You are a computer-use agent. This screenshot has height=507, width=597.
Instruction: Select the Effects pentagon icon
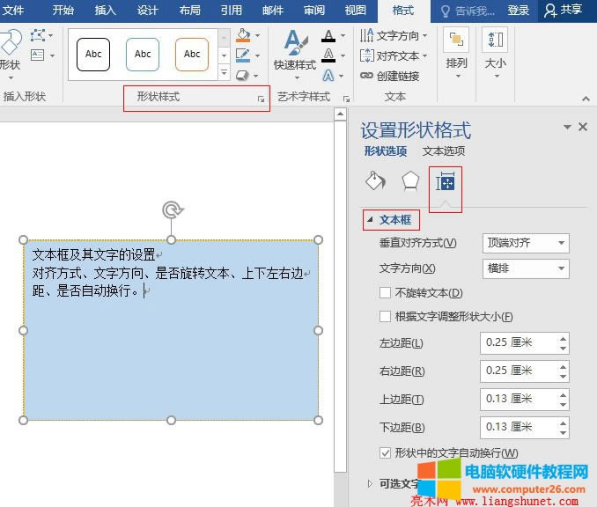click(x=410, y=181)
